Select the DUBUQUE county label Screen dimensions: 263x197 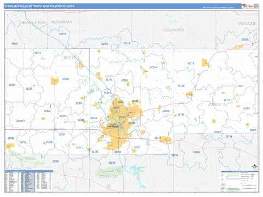point(247,24)
